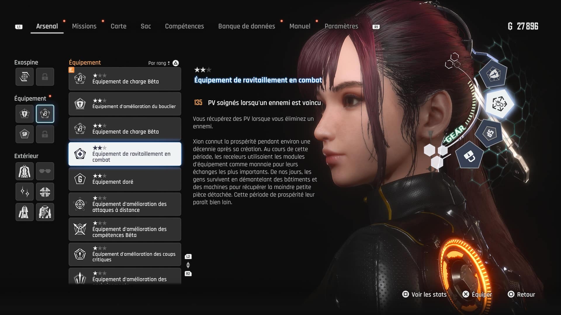561x315 pixels.
Task: Click the locked Exospine slot
Action: [x=45, y=77]
